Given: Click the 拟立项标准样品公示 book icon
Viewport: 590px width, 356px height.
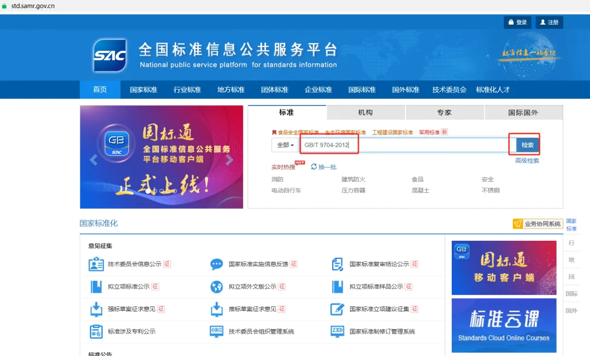Looking at the screenshot, I should click(x=337, y=287).
